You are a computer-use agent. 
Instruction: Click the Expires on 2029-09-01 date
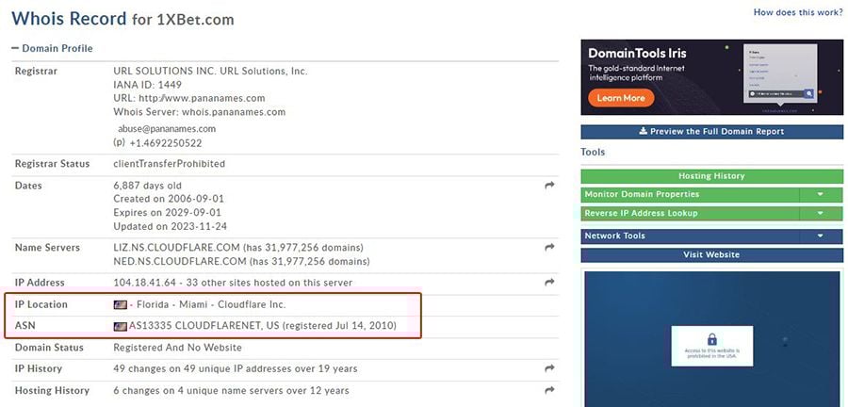click(x=167, y=212)
